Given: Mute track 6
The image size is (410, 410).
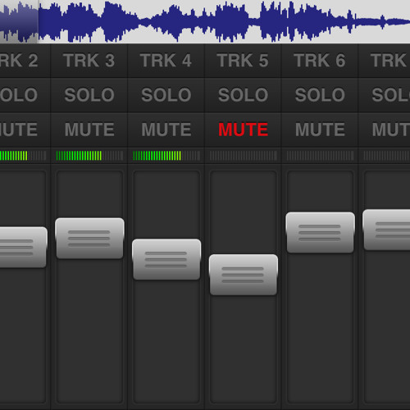Looking at the screenshot, I should [320, 130].
